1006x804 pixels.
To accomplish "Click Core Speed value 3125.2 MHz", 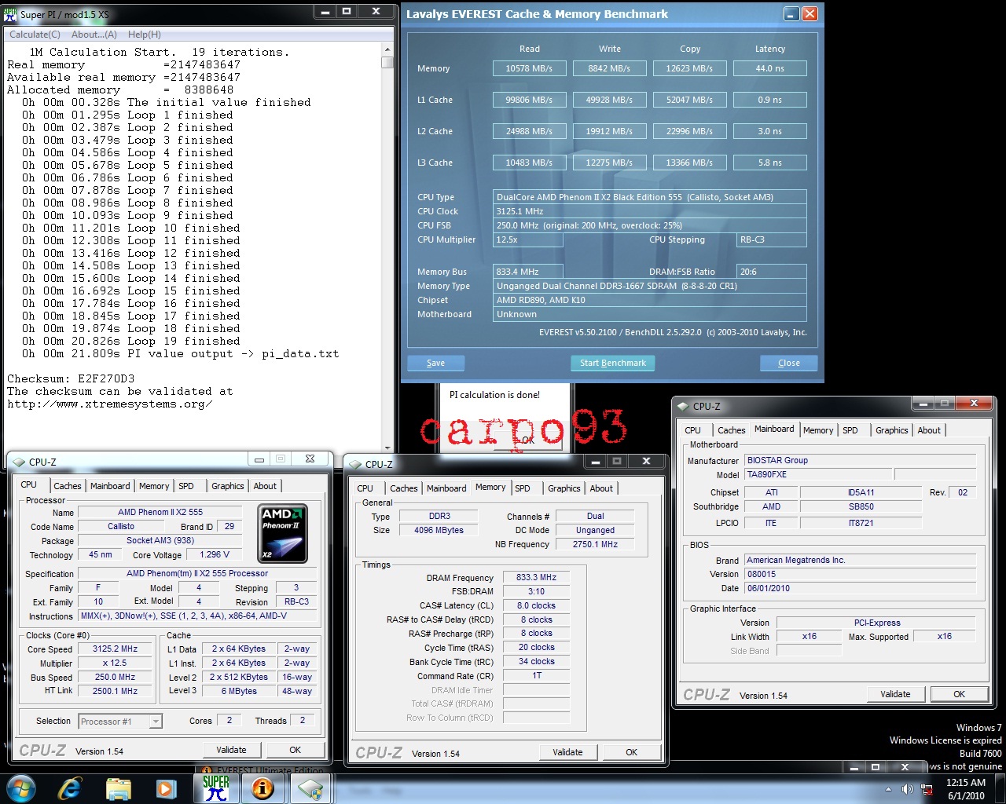I will (x=115, y=649).
